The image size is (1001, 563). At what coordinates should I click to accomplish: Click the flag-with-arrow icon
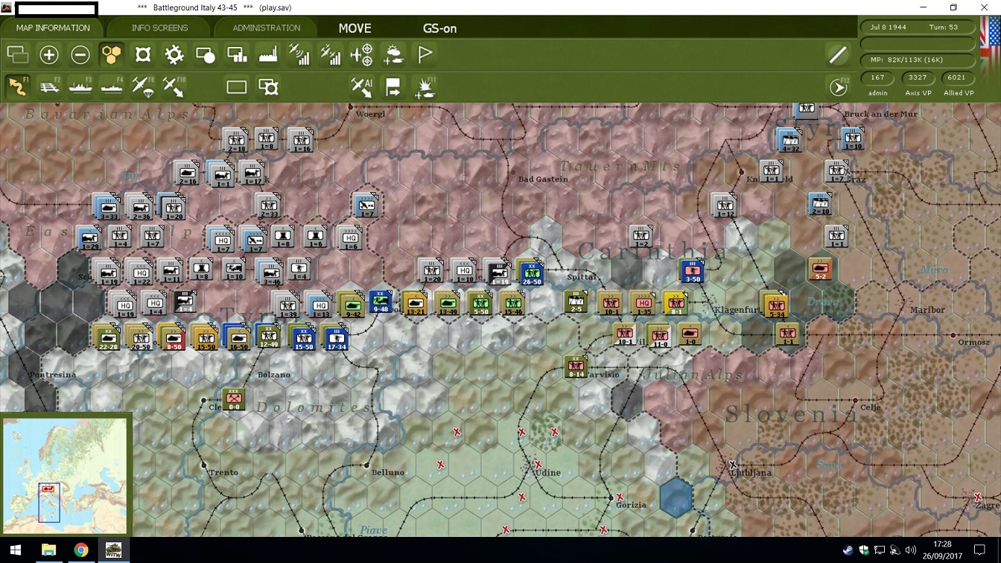click(x=393, y=87)
